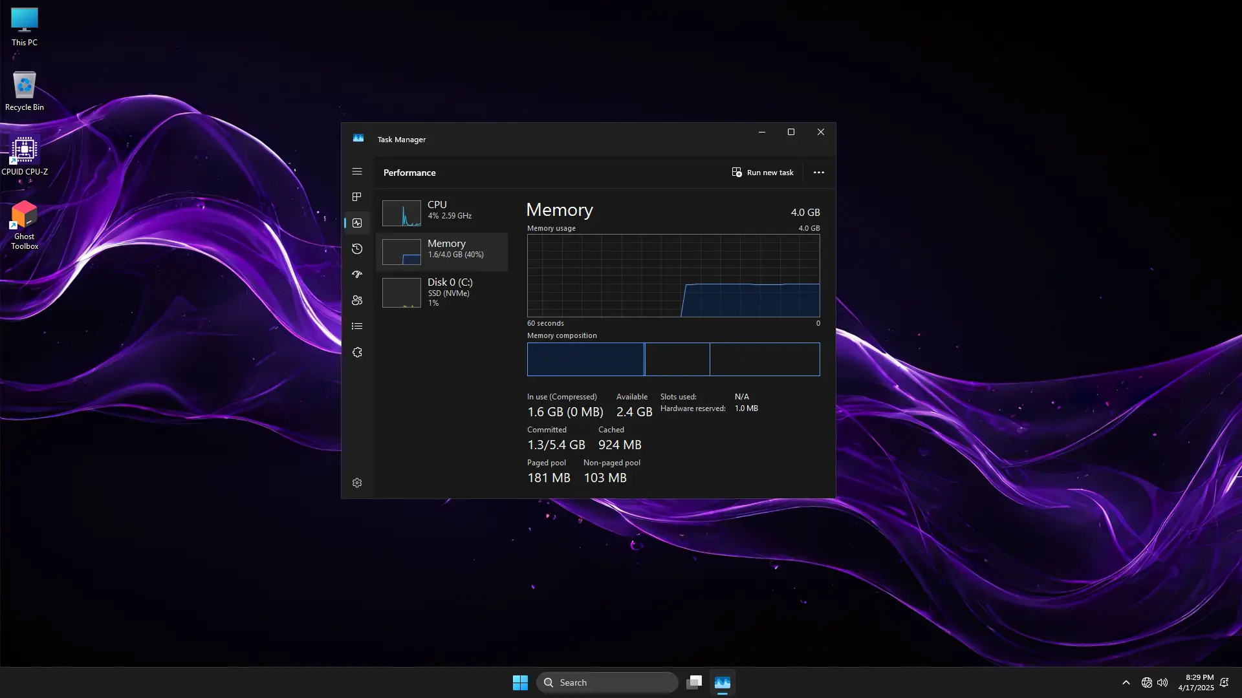Select the Disk 0 (C:) performance item
The width and height of the screenshot is (1242, 698).
tap(442, 292)
